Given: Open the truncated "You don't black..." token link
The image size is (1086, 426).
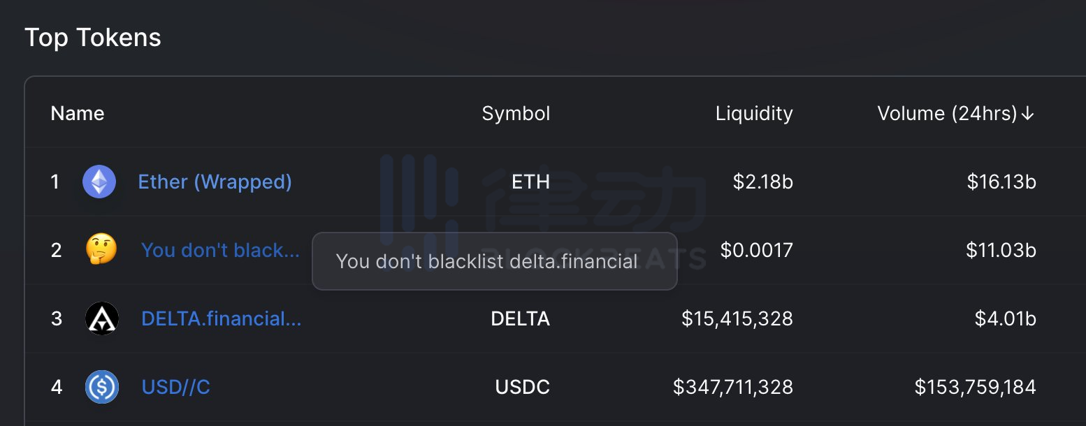Looking at the screenshot, I should pyautogui.click(x=221, y=250).
